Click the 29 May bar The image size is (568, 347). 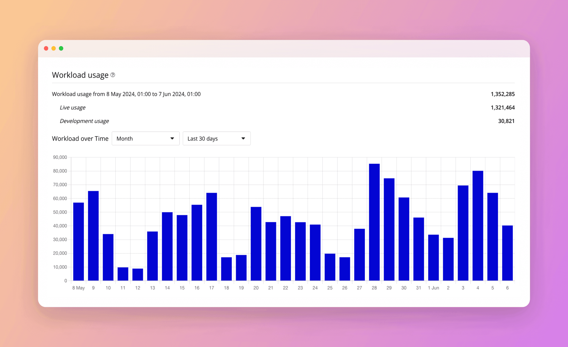(x=389, y=229)
